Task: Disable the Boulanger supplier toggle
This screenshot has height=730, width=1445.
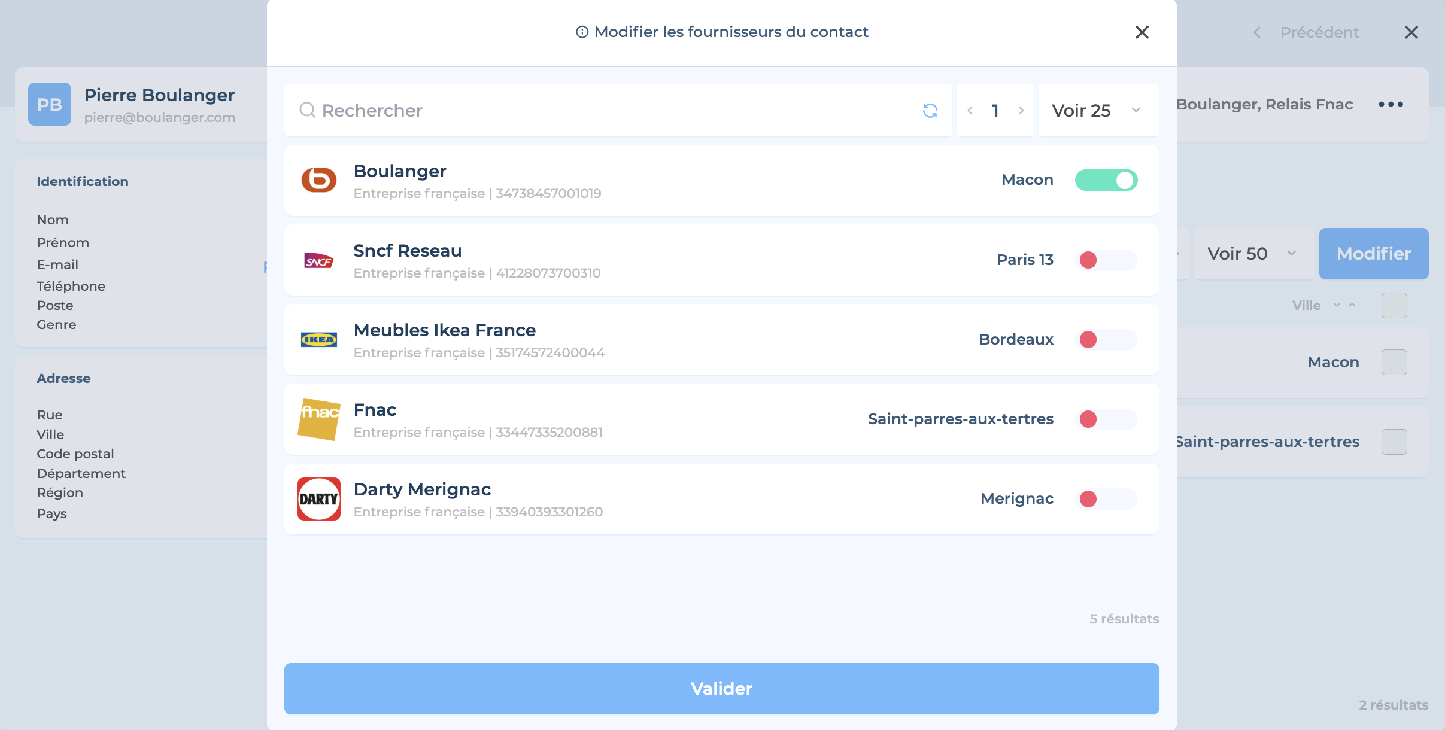Action: 1106,180
